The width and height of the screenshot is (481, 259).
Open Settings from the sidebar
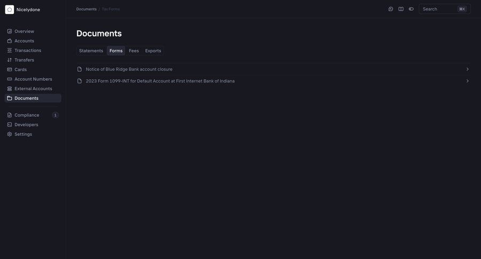coord(23,134)
